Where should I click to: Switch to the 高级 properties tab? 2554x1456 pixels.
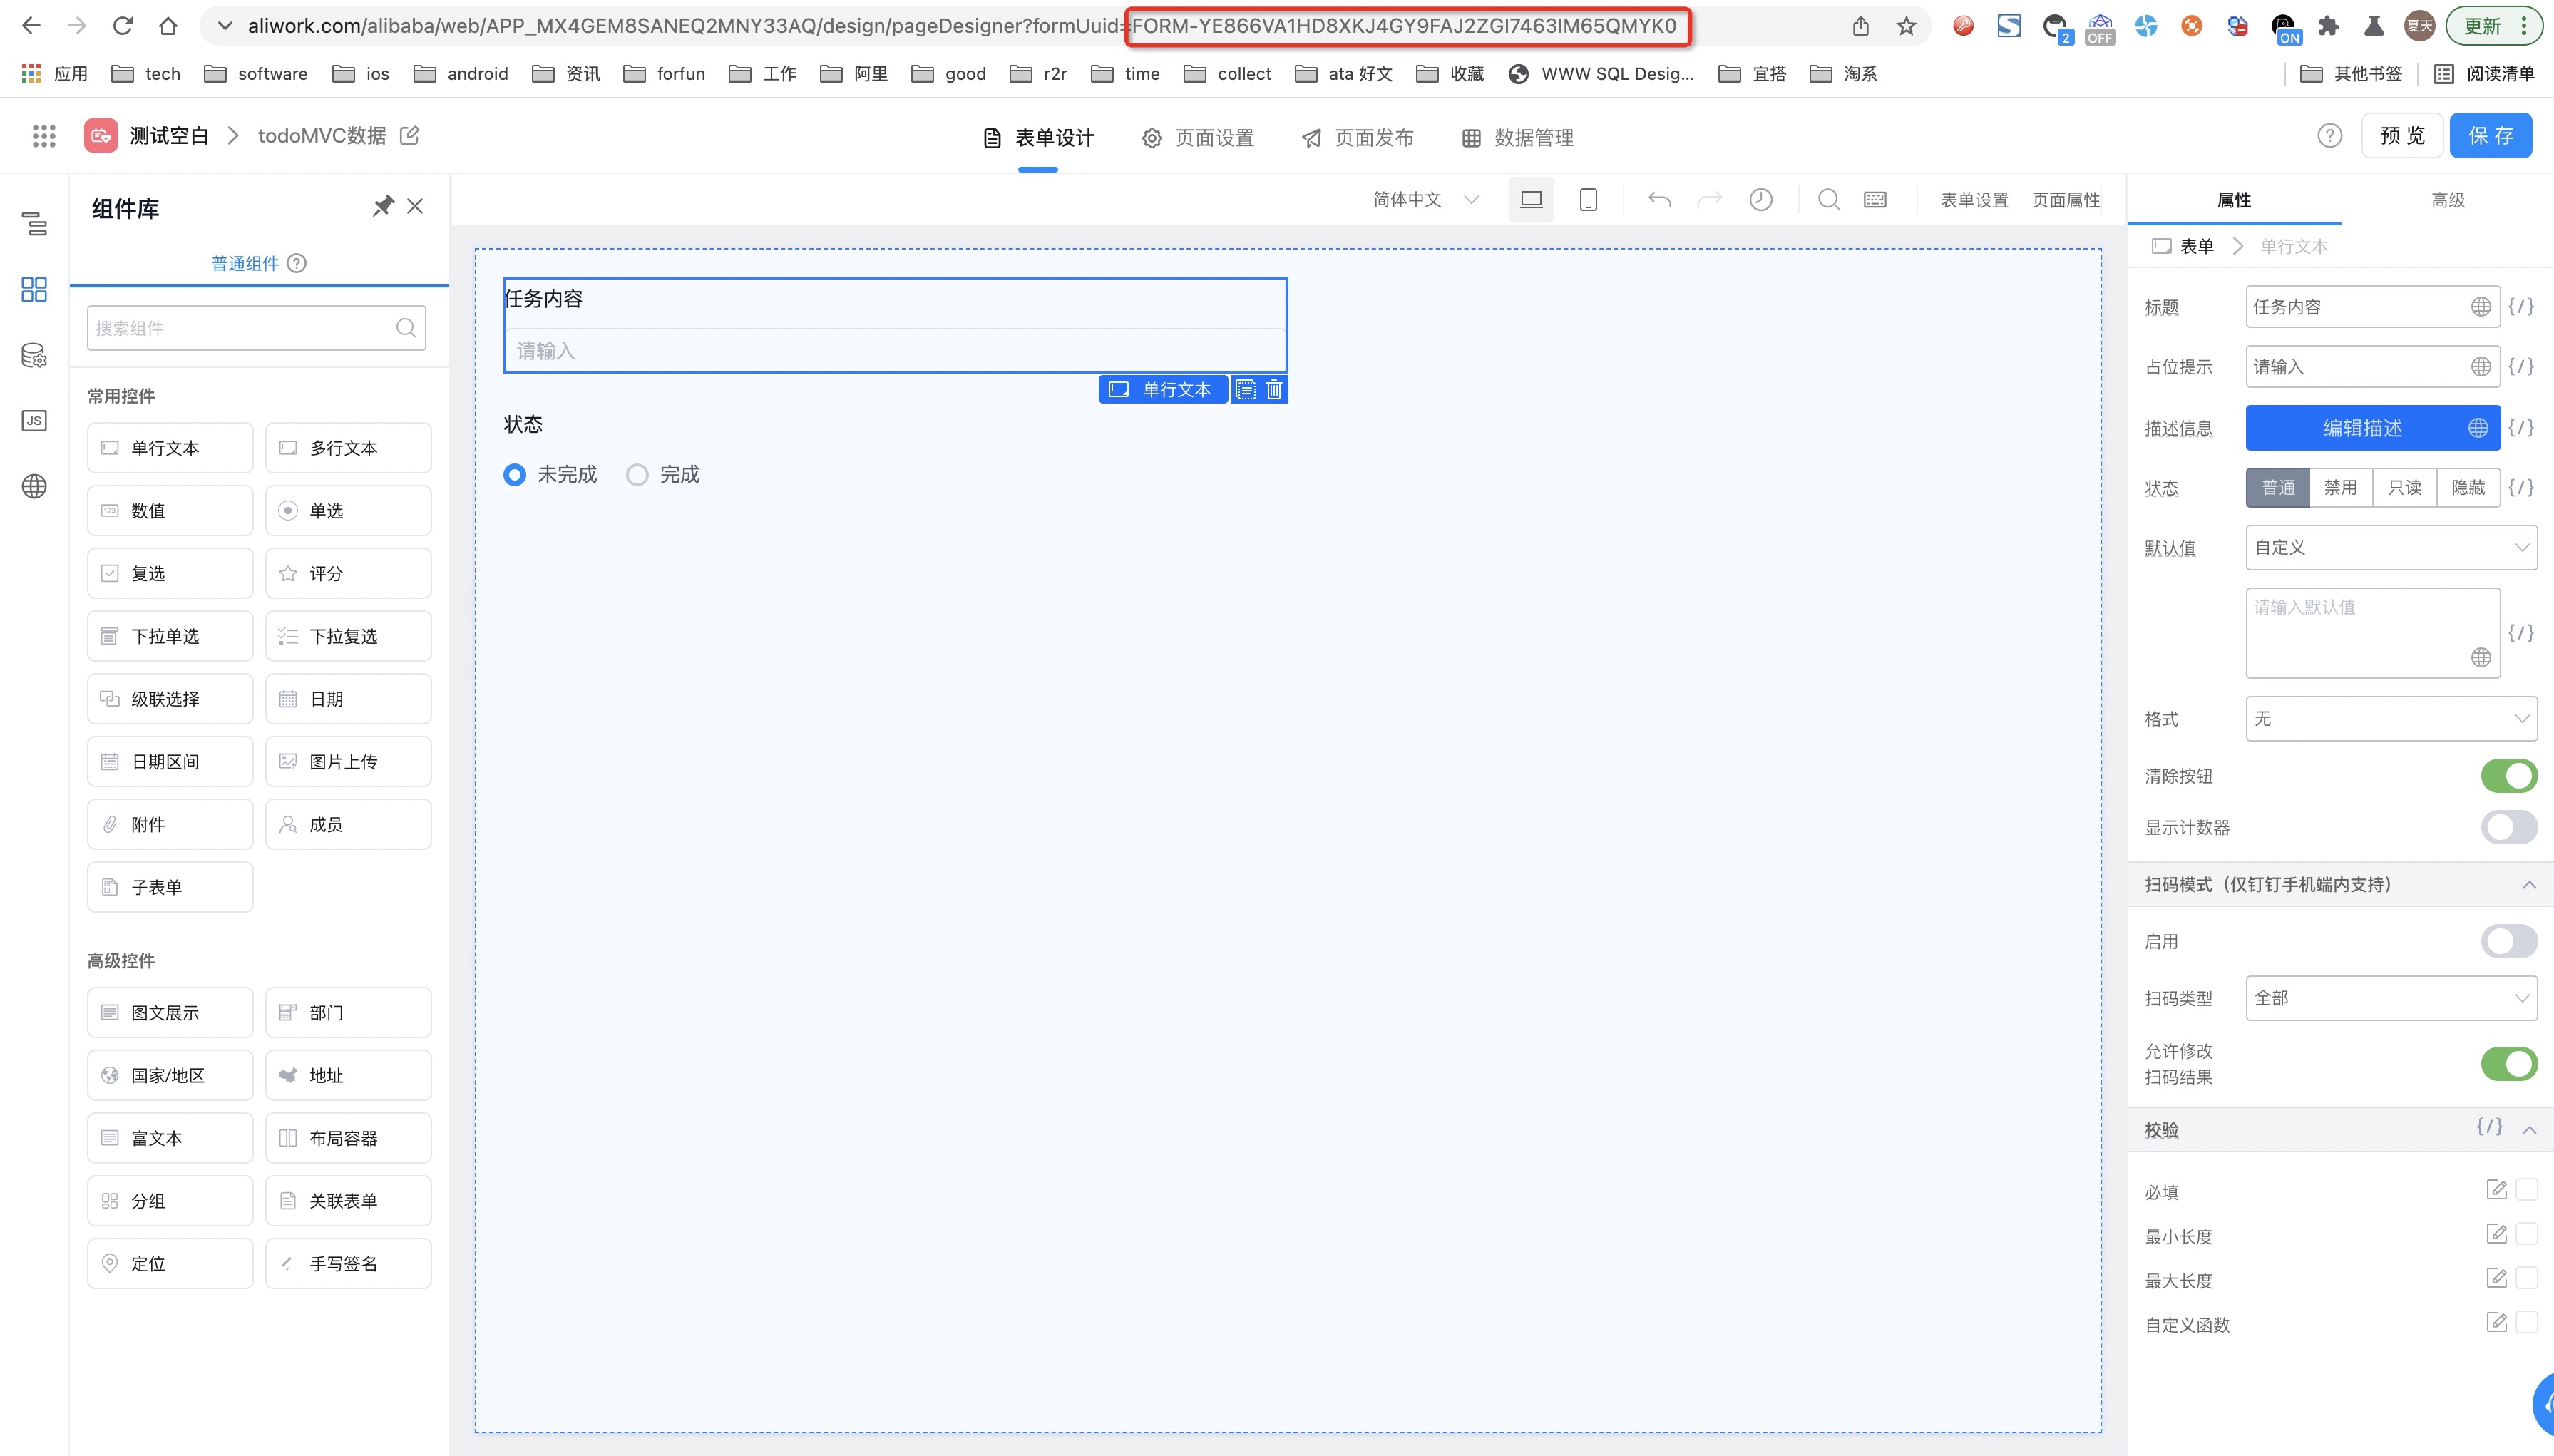[2447, 200]
